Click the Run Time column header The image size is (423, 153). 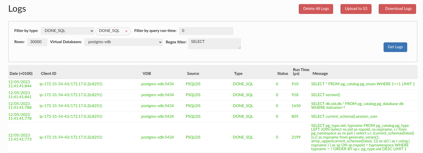click(x=301, y=72)
